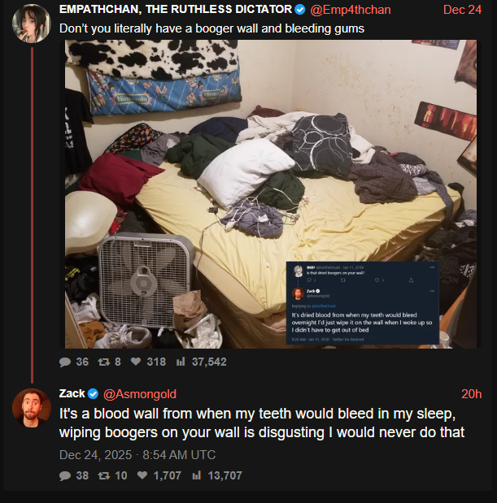The image size is (497, 503).
Task: Open the messy bedroom photo attachment
Action: 270,194
